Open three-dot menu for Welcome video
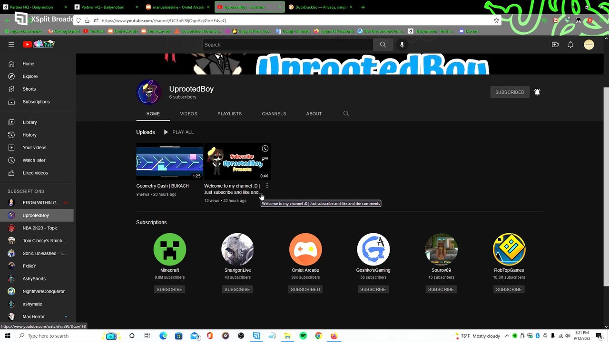609x342 pixels. (267, 186)
